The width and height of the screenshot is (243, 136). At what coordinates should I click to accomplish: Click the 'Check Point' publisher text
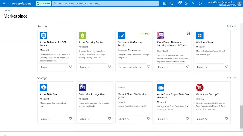pos(162,51)
